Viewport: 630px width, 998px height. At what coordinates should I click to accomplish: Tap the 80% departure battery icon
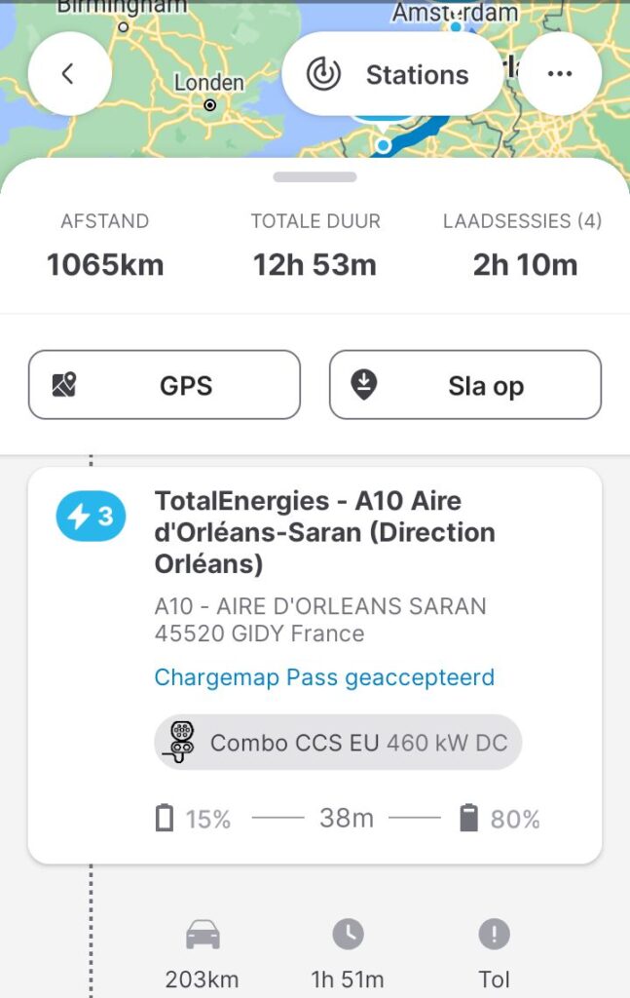point(468,819)
